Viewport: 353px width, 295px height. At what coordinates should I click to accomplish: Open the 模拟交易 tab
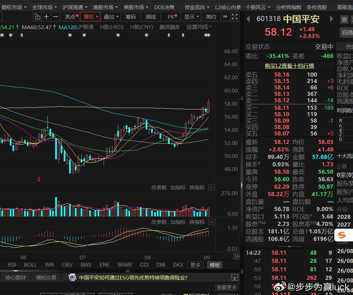point(46,277)
